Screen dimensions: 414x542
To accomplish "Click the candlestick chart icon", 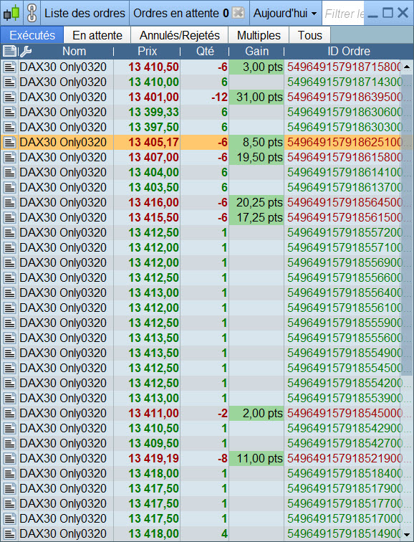I will coord(11,13).
